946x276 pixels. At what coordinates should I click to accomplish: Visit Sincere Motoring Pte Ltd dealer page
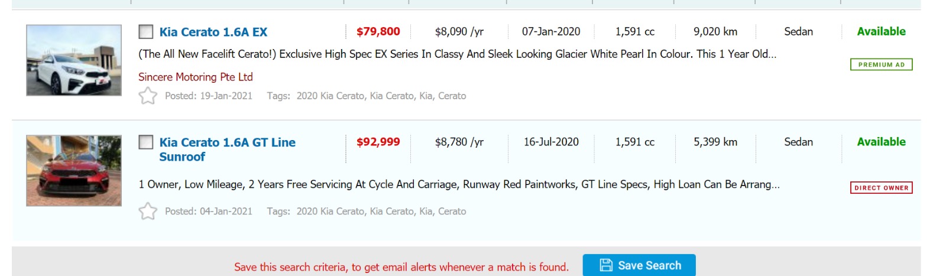[x=195, y=77]
